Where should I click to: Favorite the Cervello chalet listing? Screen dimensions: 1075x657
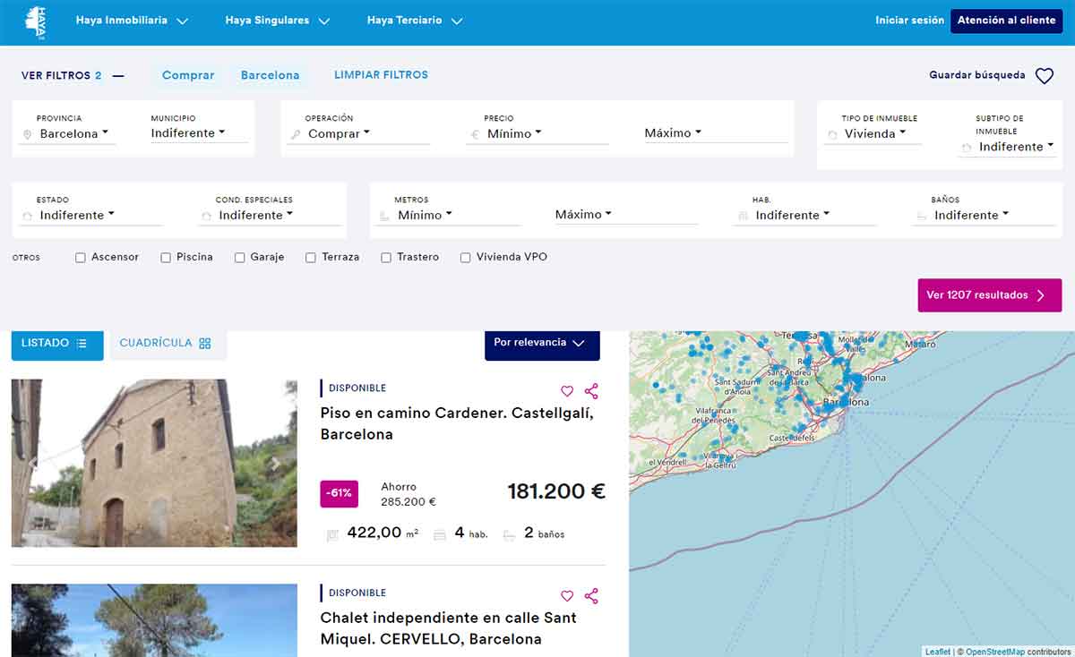coord(566,596)
